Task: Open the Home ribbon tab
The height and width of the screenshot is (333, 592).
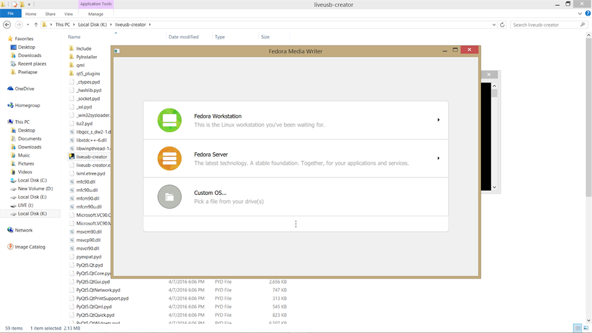Action: point(31,14)
